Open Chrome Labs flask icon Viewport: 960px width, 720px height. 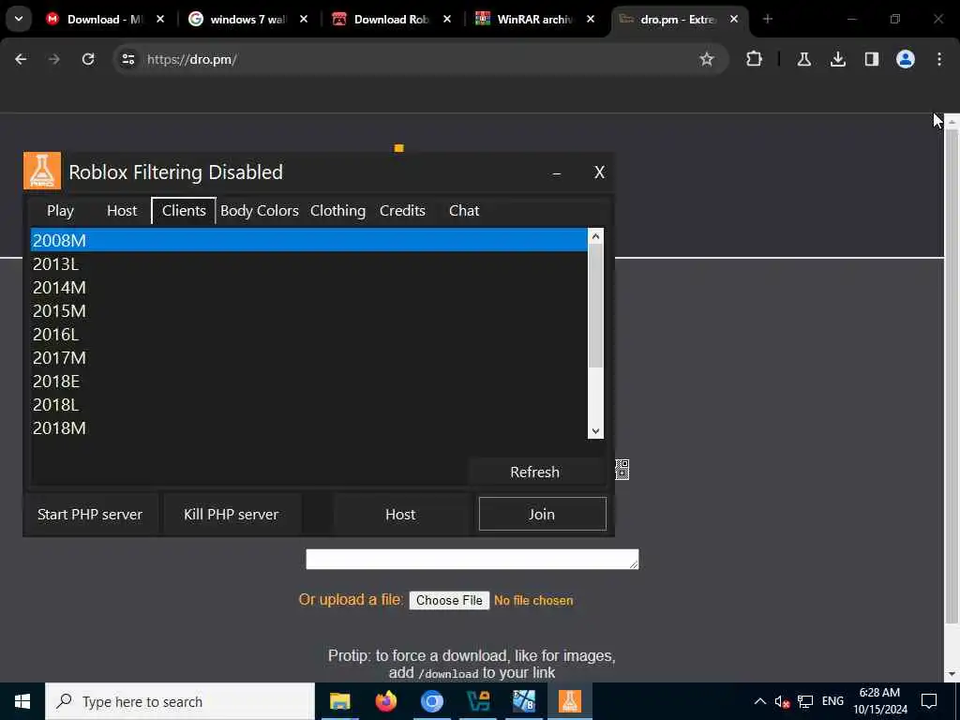tap(803, 59)
